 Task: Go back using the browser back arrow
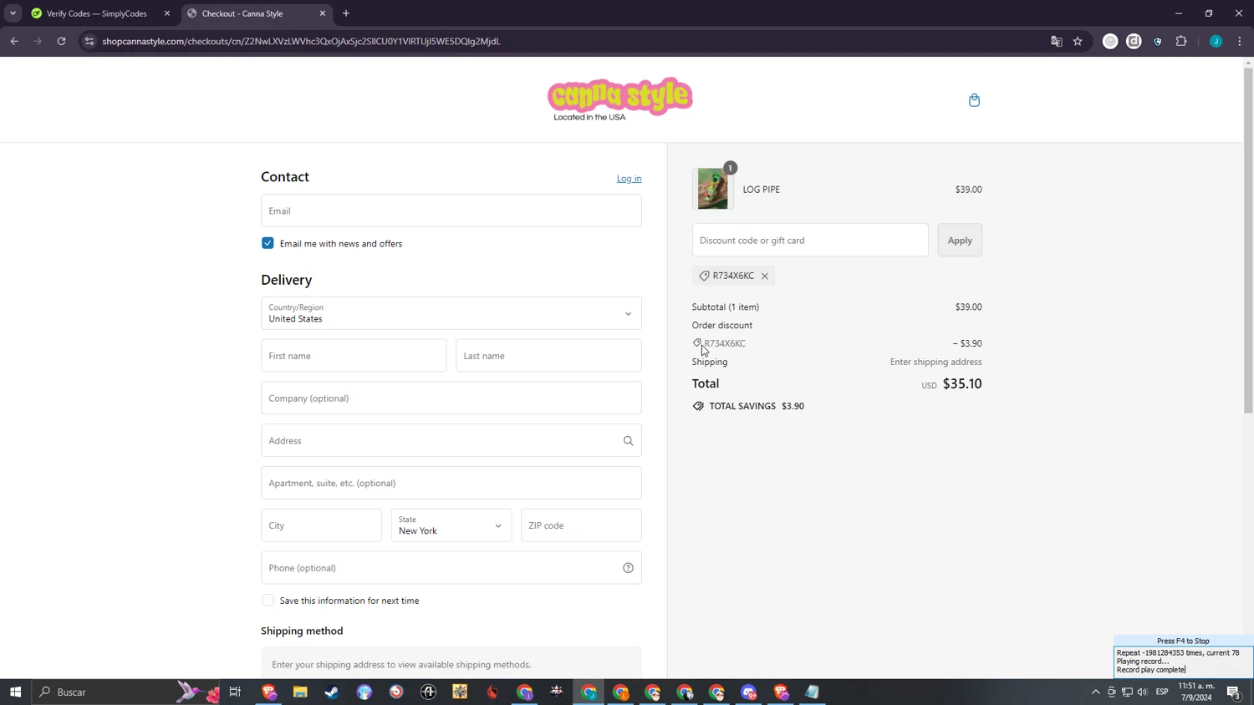(x=14, y=41)
